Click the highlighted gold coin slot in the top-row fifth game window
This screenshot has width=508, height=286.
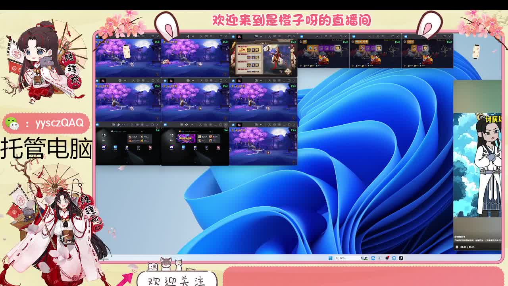click(x=379, y=48)
